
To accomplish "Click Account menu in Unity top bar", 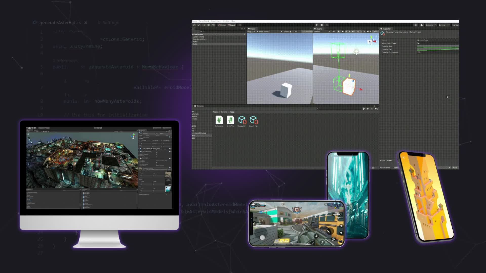I will pyautogui.click(x=431, y=25).
